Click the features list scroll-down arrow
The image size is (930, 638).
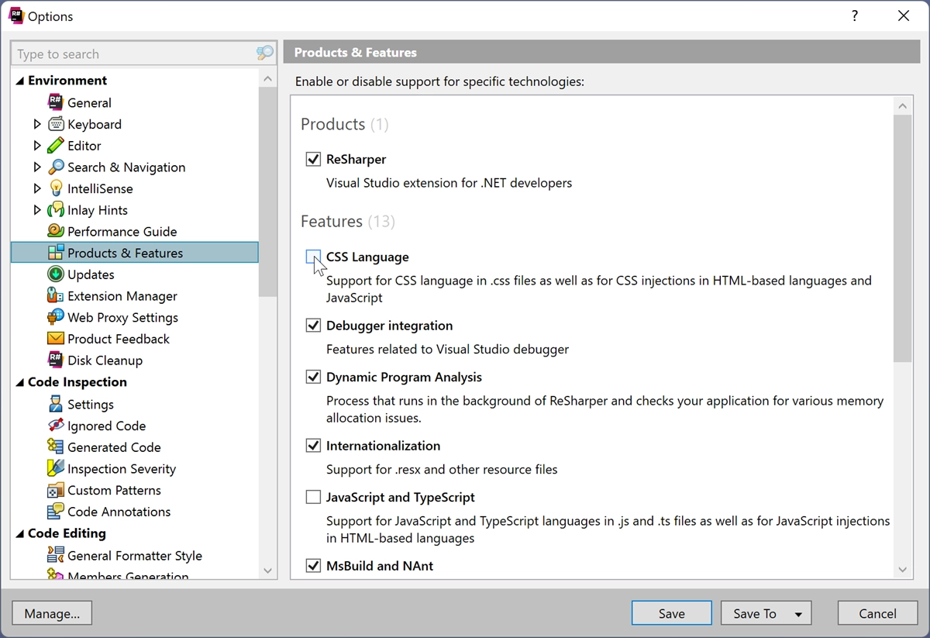point(902,570)
